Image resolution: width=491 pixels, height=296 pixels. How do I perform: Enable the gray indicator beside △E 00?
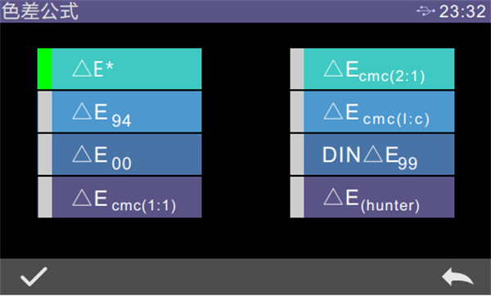click(45, 155)
